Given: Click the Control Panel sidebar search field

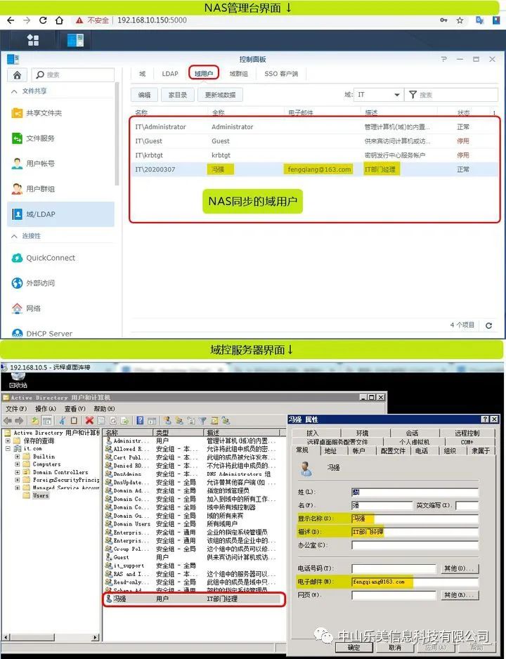Looking at the screenshot, I should (72, 74).
